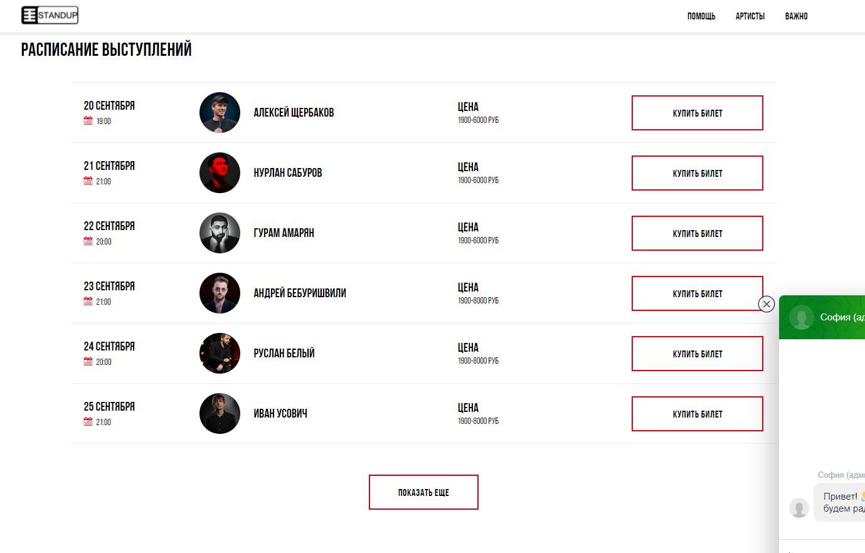This screenshot has height=553, width=865.
Task: Click the Привет chat message bubble
Action: [x=839, y=502]
